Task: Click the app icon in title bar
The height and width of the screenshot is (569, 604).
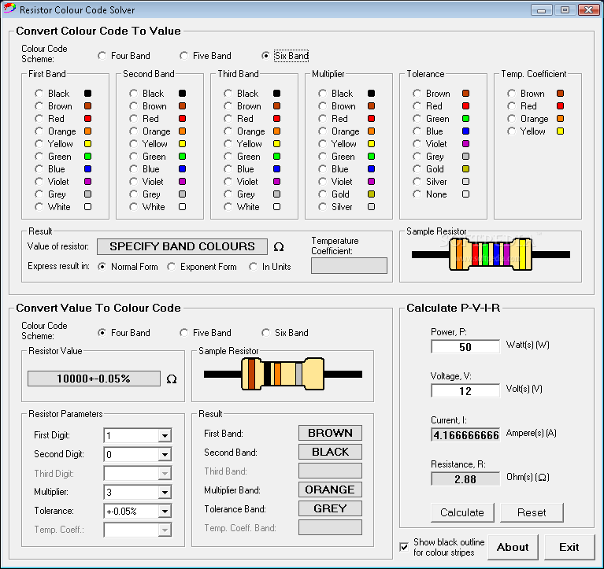Action: (x=9, y=9)
